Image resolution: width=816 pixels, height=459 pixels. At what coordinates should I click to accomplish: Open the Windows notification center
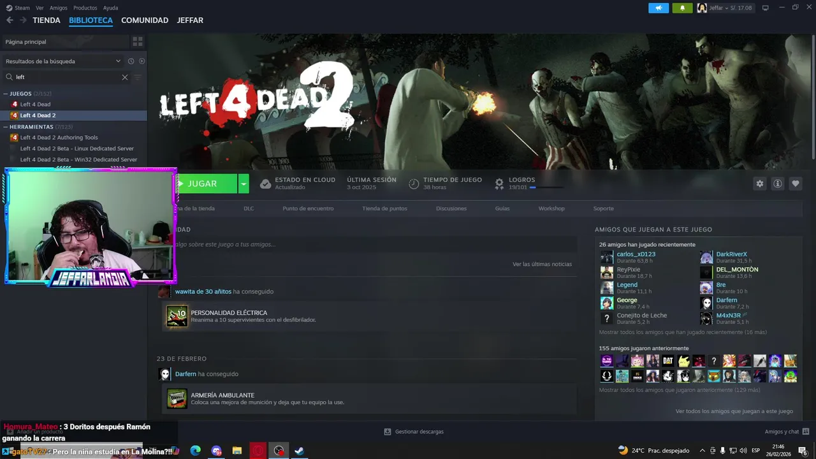802,451
